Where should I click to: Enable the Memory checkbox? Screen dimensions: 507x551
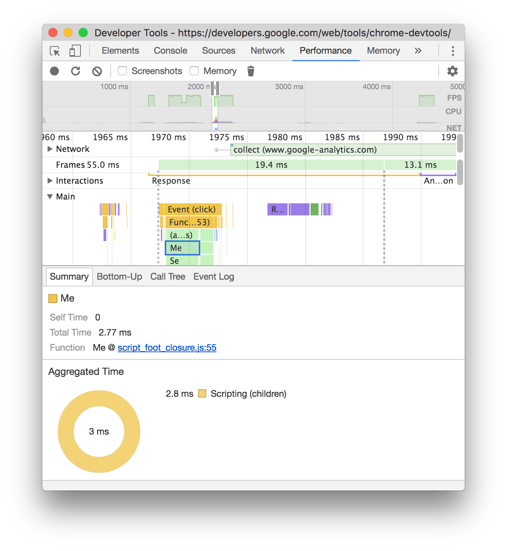[194, 71]
